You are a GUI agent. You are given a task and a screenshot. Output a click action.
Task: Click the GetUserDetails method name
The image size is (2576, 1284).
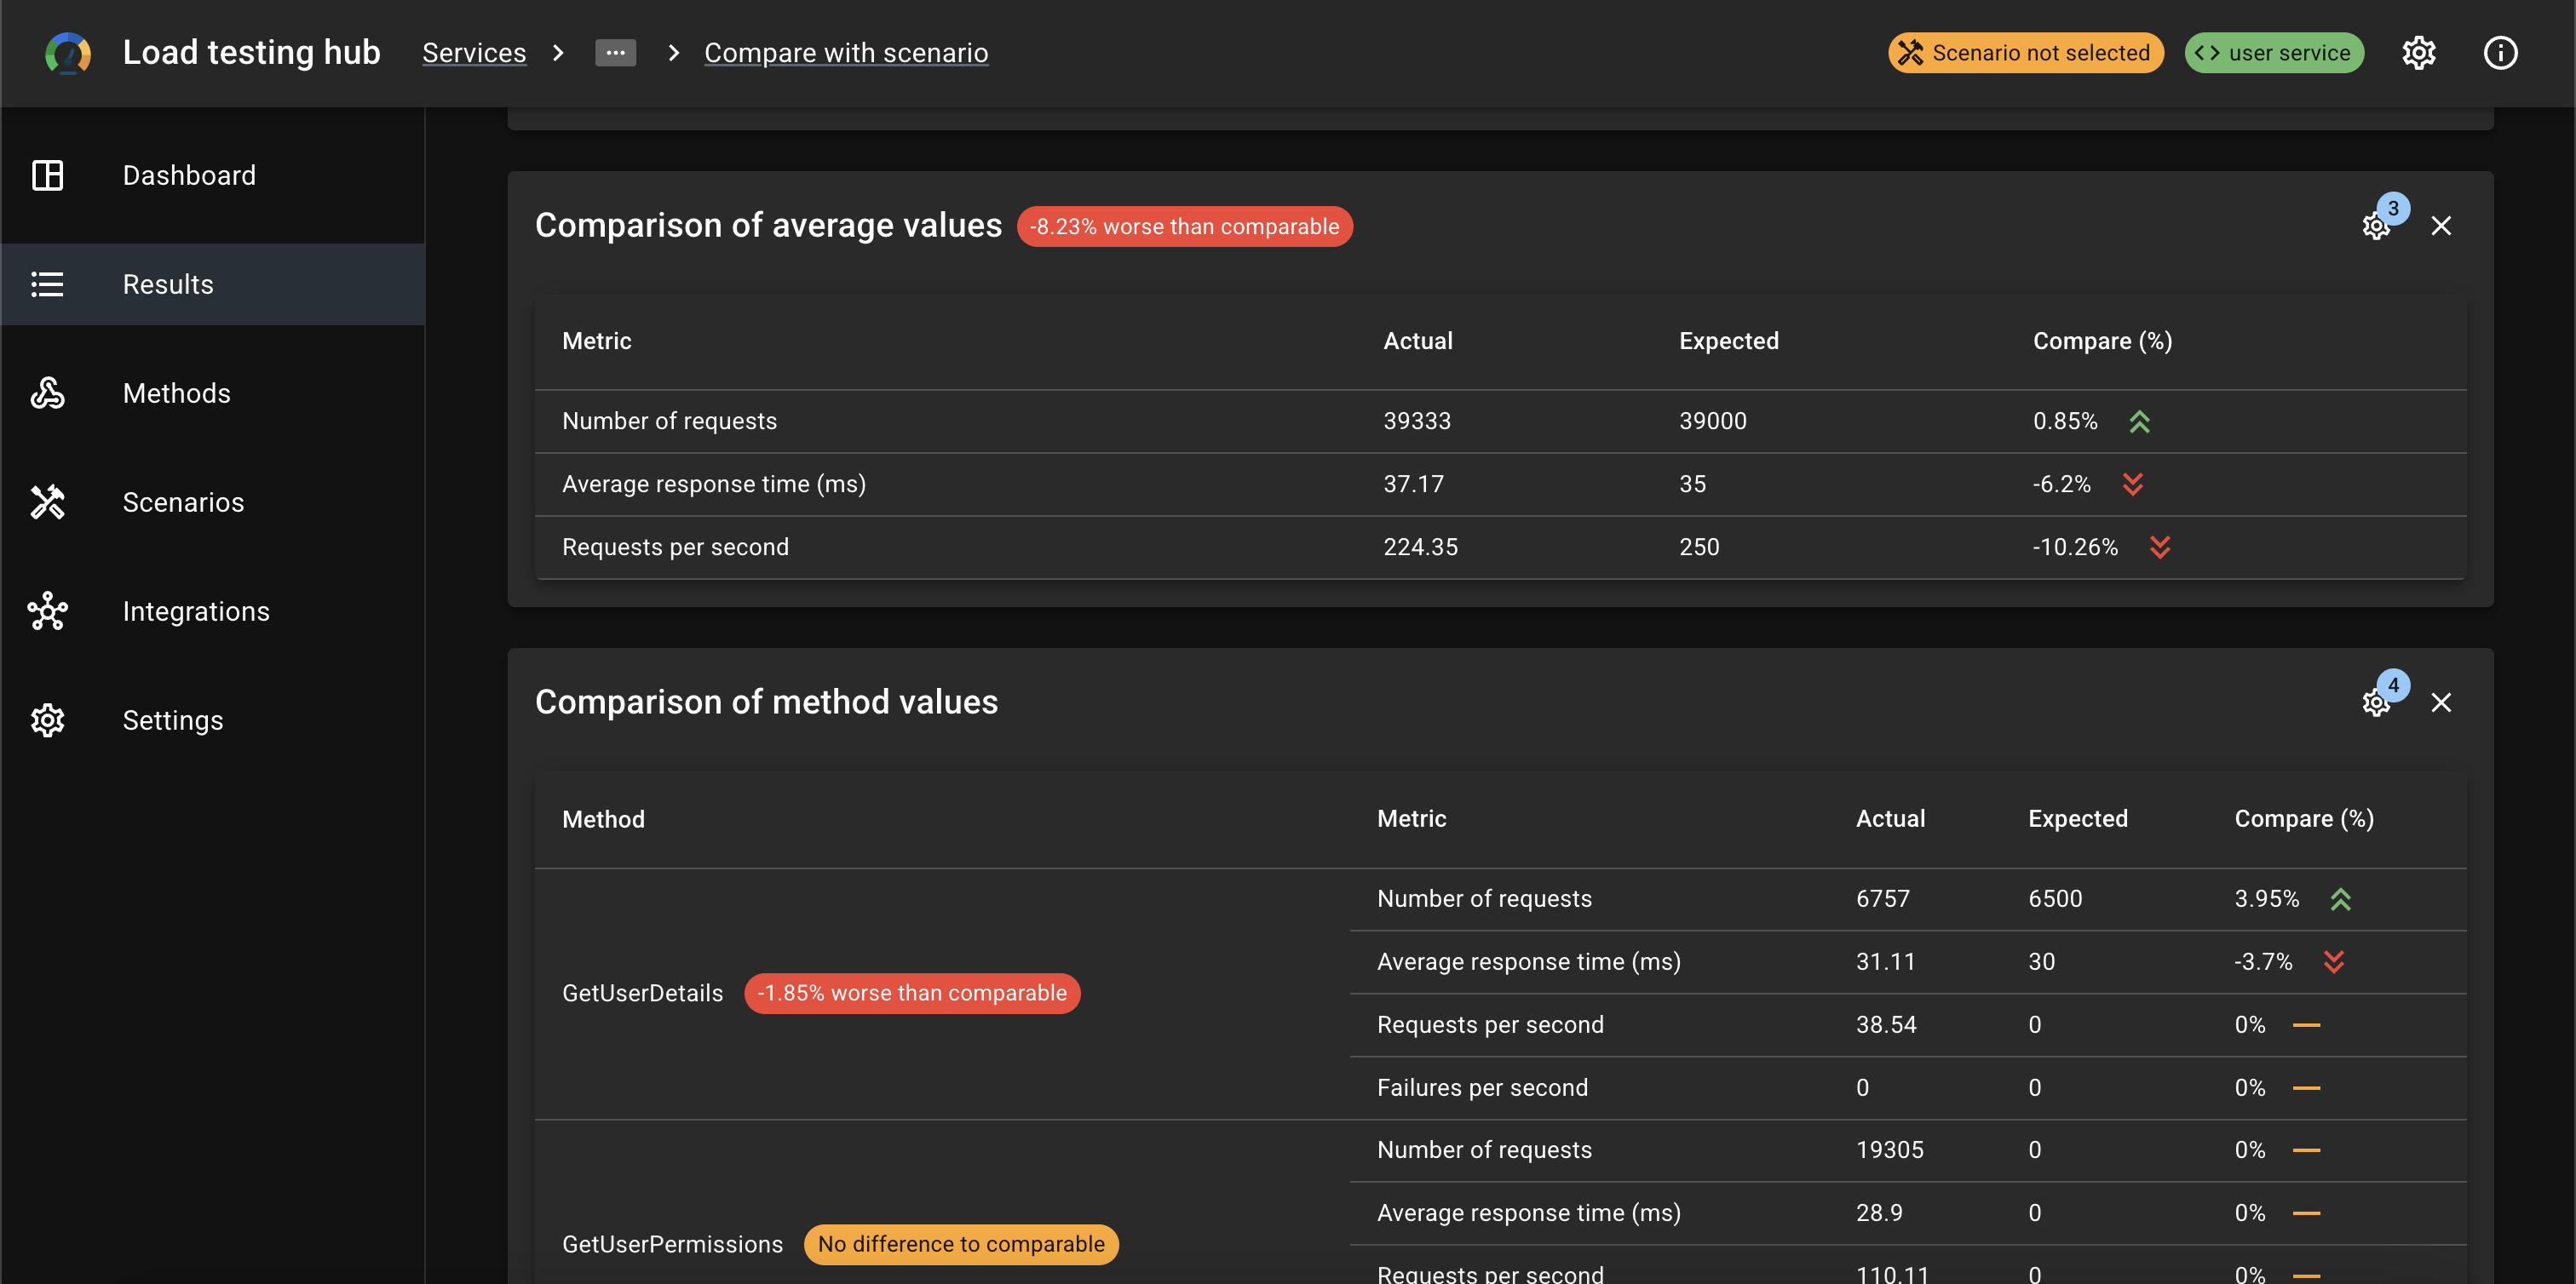(642, 993)
